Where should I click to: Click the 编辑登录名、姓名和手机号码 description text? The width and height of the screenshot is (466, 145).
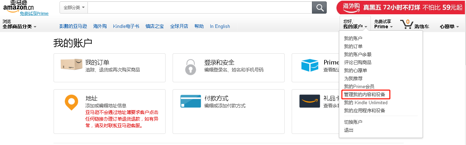click(234, 70)
